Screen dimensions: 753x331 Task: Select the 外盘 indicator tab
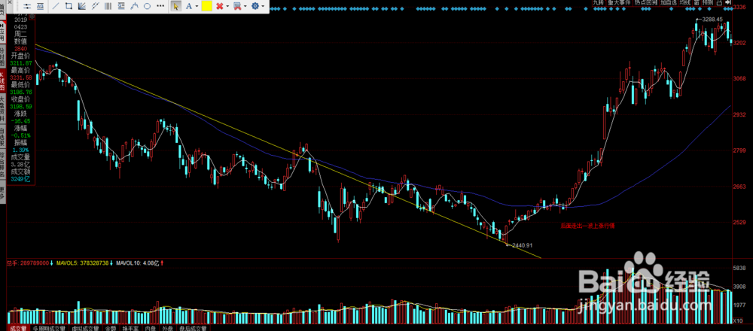[167, 329]
